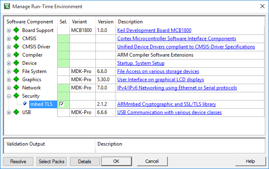Click the blue mbed TLS component icon
The height and width of the screenshot is (169, 269).
(x=25, y=104)
